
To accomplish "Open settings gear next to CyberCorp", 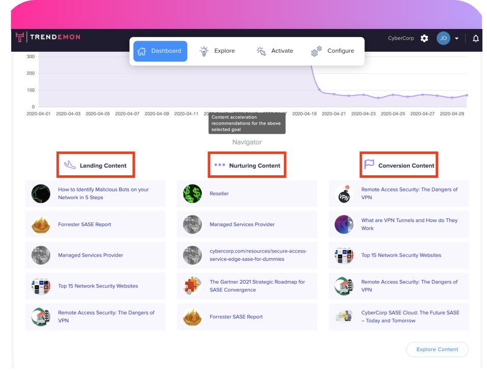I will click(x=424, y=39).
